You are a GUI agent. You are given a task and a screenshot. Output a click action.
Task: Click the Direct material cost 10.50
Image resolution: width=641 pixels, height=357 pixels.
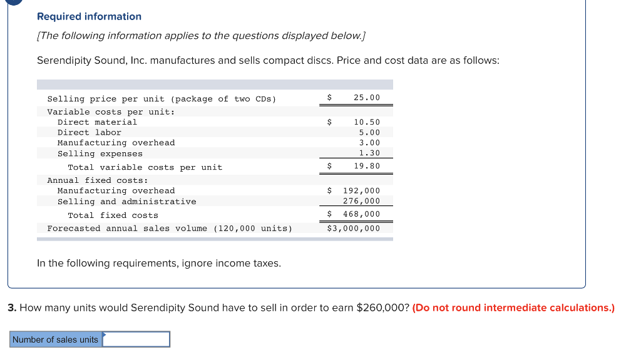point(367,122)
